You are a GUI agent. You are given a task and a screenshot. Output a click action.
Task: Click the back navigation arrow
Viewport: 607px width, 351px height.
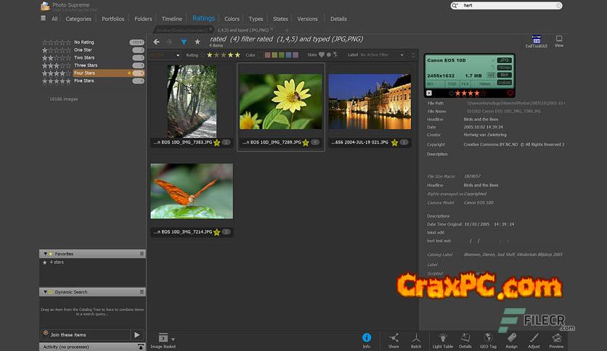[156, 42]
